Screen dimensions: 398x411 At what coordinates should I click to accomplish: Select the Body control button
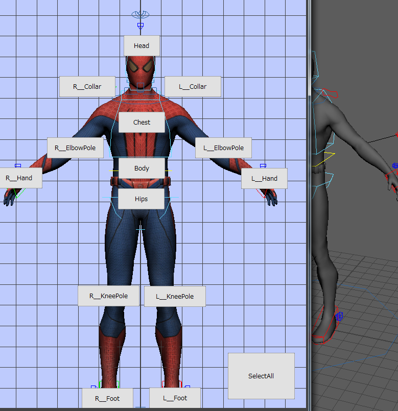(142, 168)
